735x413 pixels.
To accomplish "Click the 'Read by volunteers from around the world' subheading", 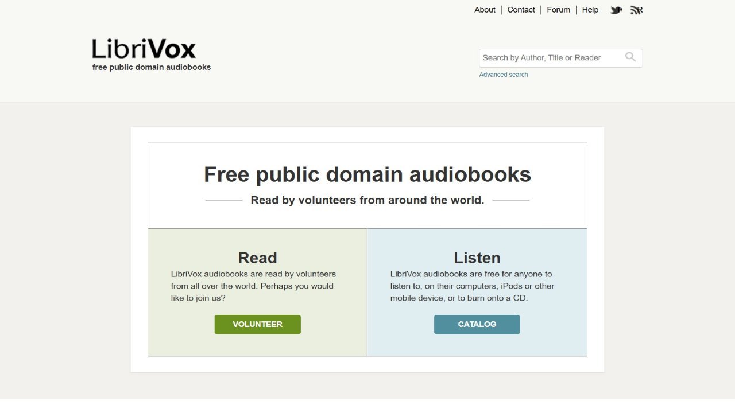I will (x=367, y=200).
